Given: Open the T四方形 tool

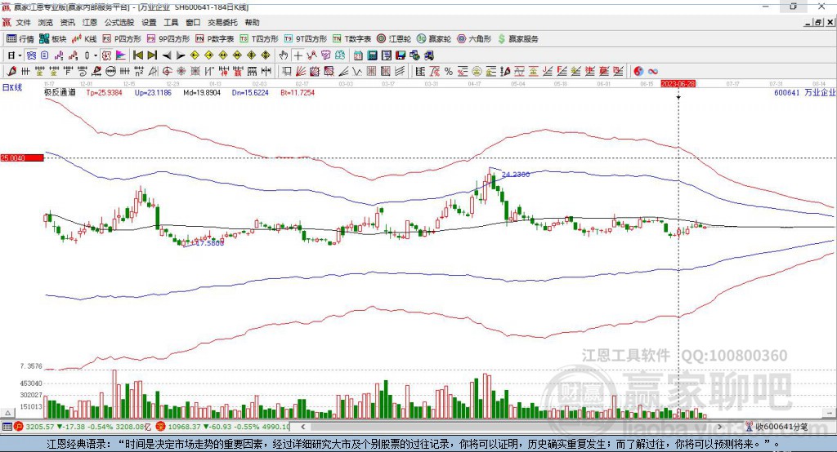Looking at the screenshot, I should (x=259, y=39).
